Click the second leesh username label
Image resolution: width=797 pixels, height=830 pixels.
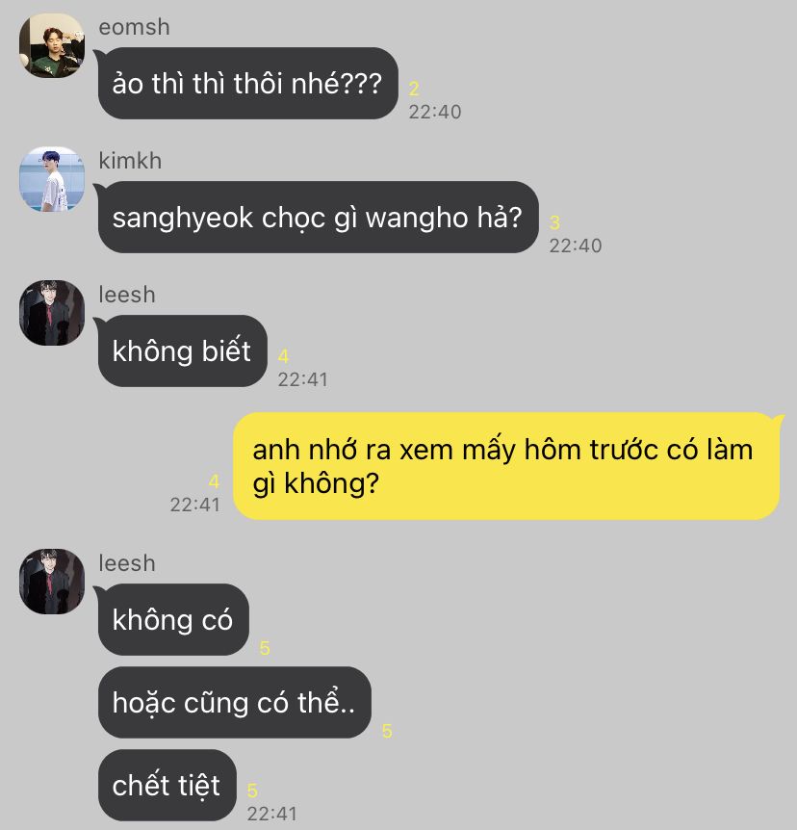(x=127, y=563)
